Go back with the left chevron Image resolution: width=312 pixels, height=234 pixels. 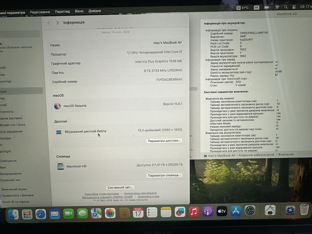pos(49,23)
